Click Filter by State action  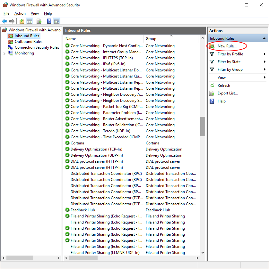pyautogui.click(x=229, y=62)
